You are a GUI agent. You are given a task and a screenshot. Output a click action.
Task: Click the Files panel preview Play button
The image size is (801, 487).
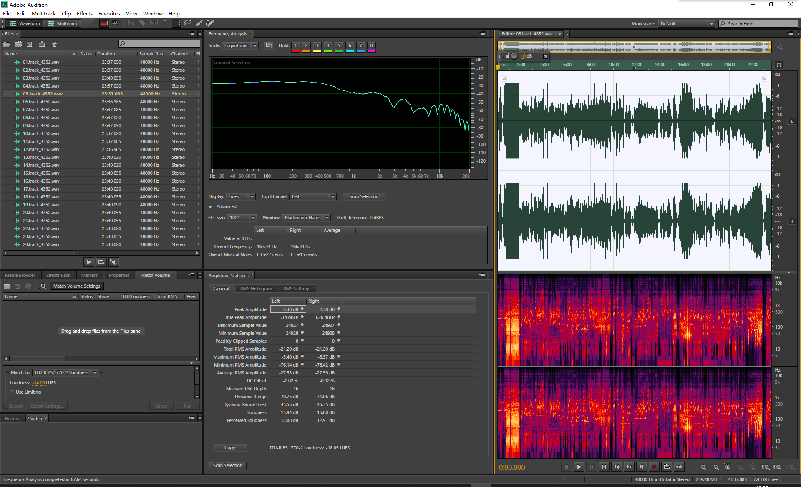coord(88,262)
